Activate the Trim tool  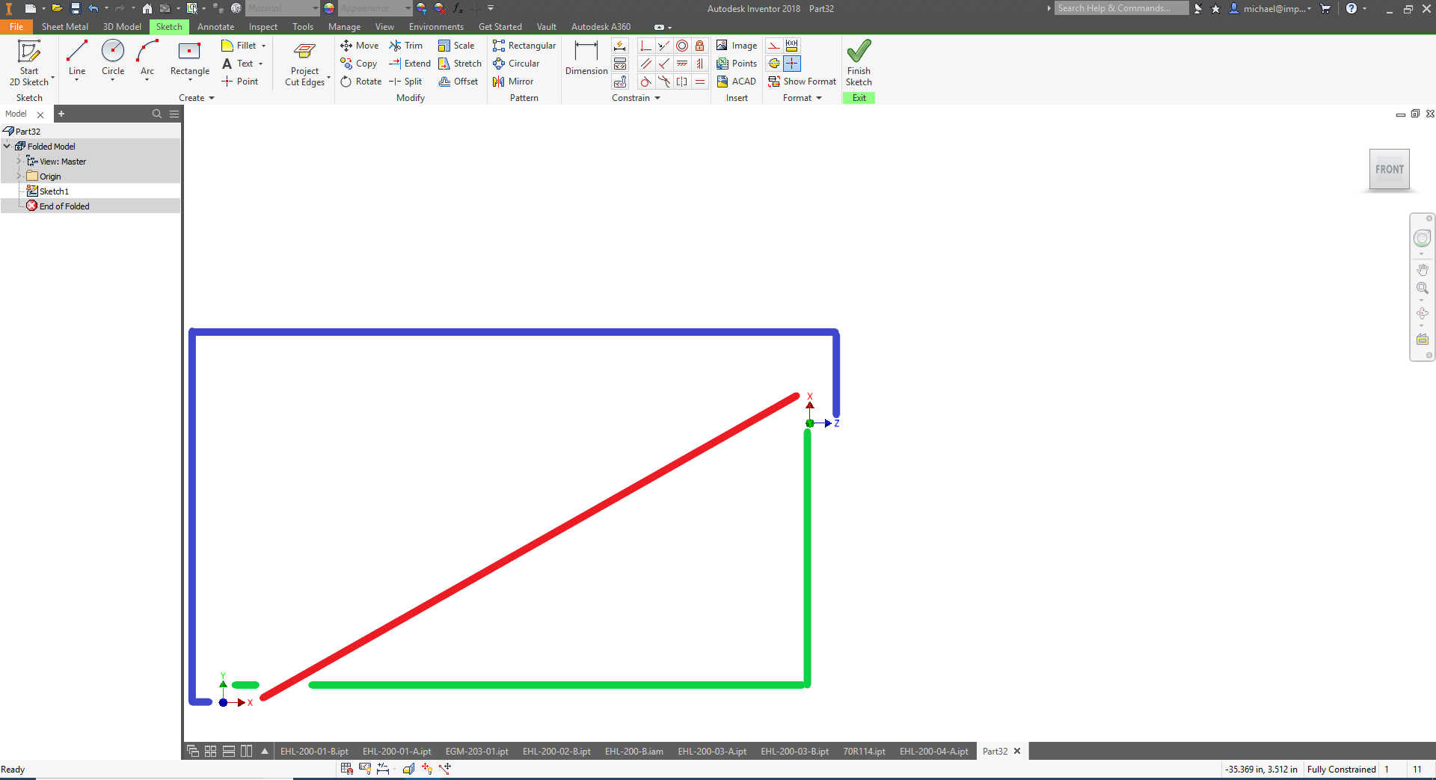[x=408, y=46]
